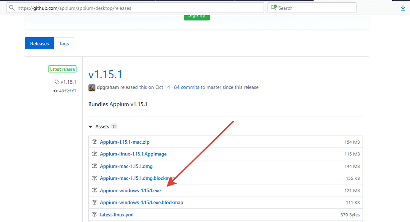410x222 pixels.
Task: Collapse the Assets disclosure triangle
Action: pyautogui.click(x=90, y=127)
